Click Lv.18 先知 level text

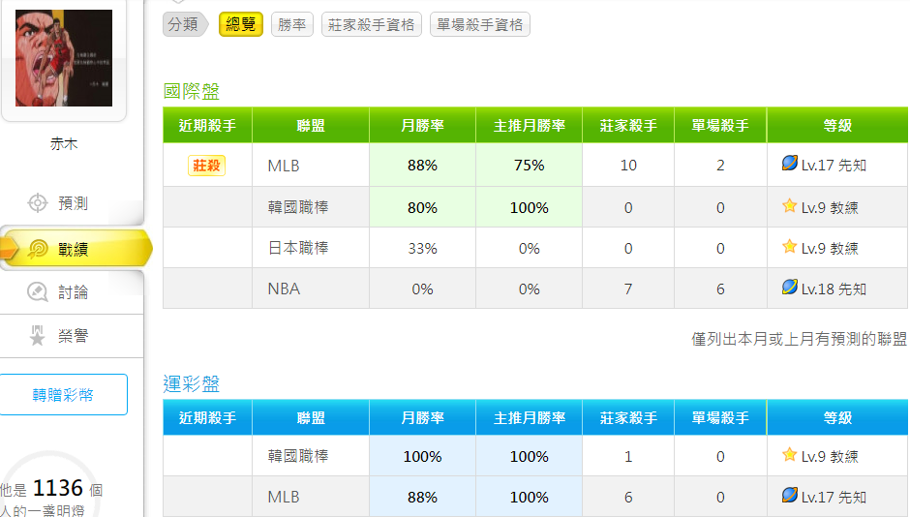tap(834, 289)
